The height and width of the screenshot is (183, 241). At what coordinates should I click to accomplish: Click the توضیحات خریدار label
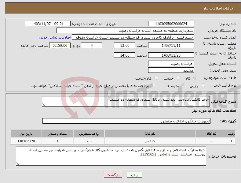222,156
